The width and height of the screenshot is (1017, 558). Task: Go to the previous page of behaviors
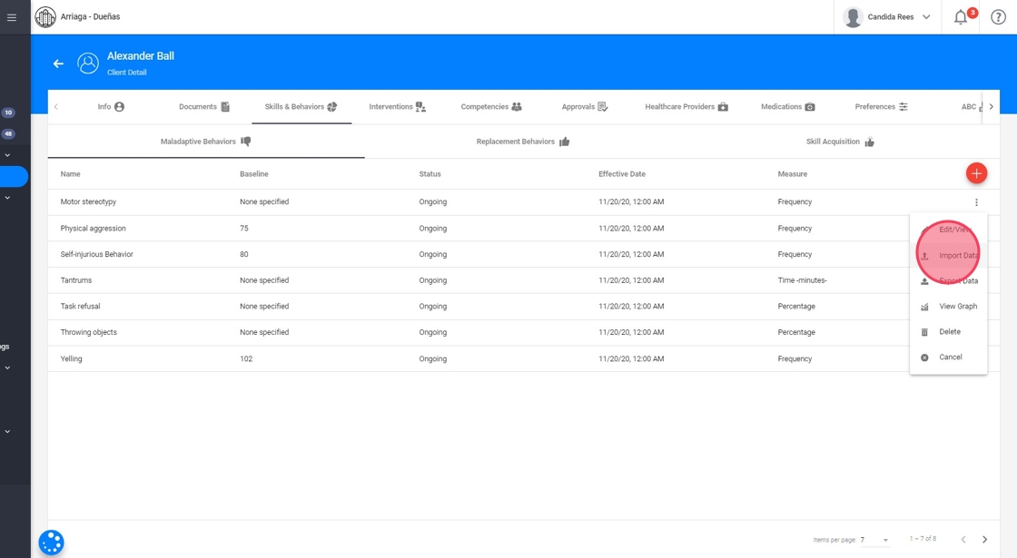pyautogui.click(x=963, y=539)
